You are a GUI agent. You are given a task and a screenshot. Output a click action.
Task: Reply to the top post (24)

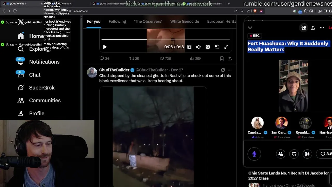(x=104, y=58)
